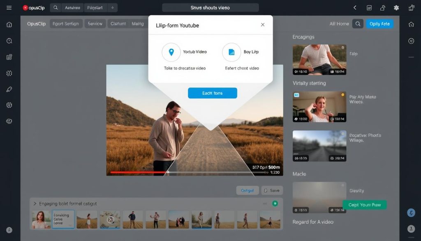The width and height of the screenshot is (421, 241).
Task: Click the green Ceipt Your Prew button
Action: click(364, 205)
